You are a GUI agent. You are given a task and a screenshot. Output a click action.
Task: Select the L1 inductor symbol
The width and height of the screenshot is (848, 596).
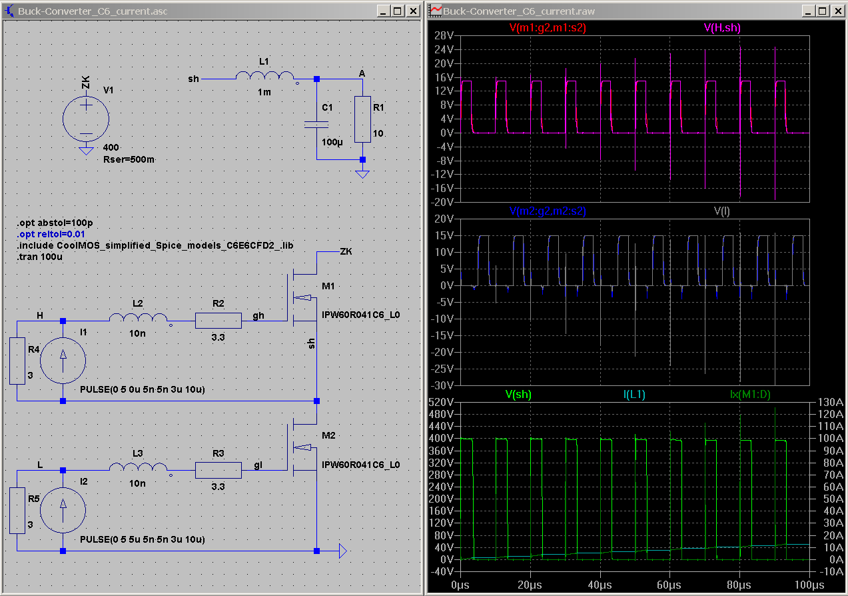pyautogui.click(x=264, y=77)
